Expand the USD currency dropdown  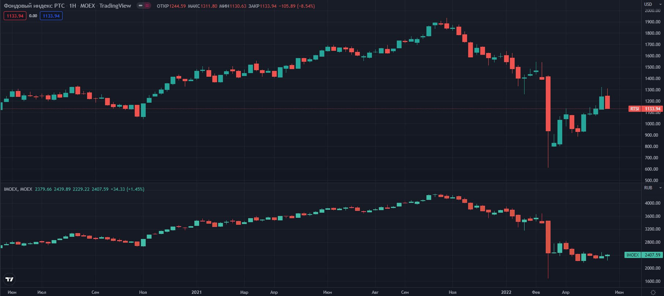[x=653, y=4]
